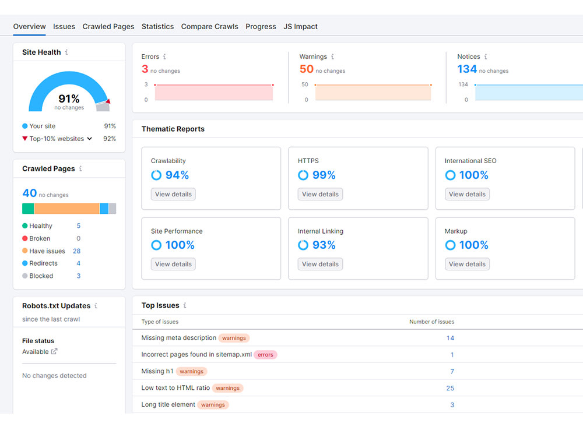Click the Errors info icon
Viewport: 583px width, 437px height.
[x=164, y=57]
